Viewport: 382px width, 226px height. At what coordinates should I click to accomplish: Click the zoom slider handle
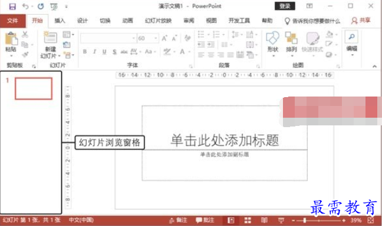click(x=305, y=220)
